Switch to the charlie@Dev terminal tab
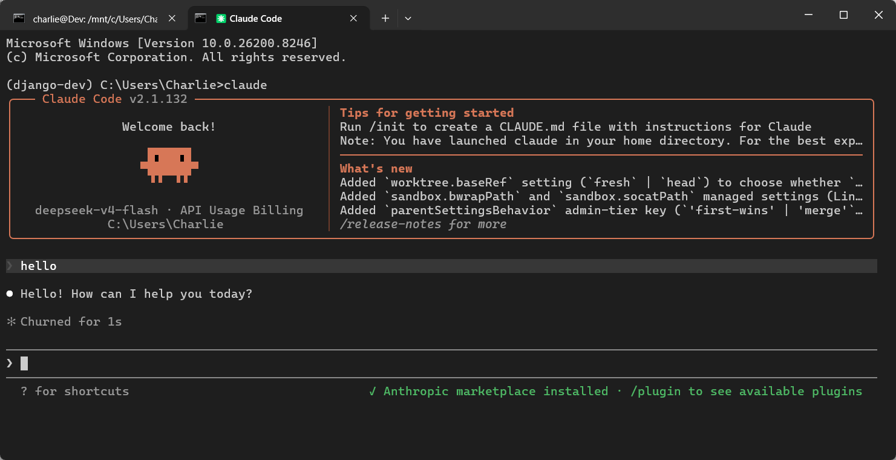Image resolution: width=896 pixels, height=460 pixels. [96, 18]
